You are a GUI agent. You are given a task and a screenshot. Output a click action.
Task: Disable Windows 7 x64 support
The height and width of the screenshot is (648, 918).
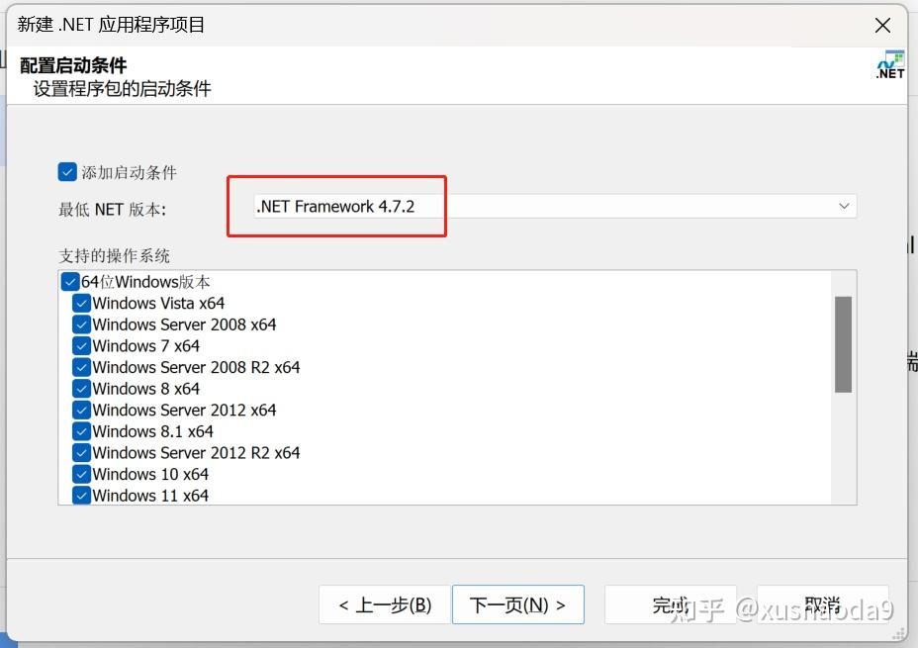click(81, 345)
